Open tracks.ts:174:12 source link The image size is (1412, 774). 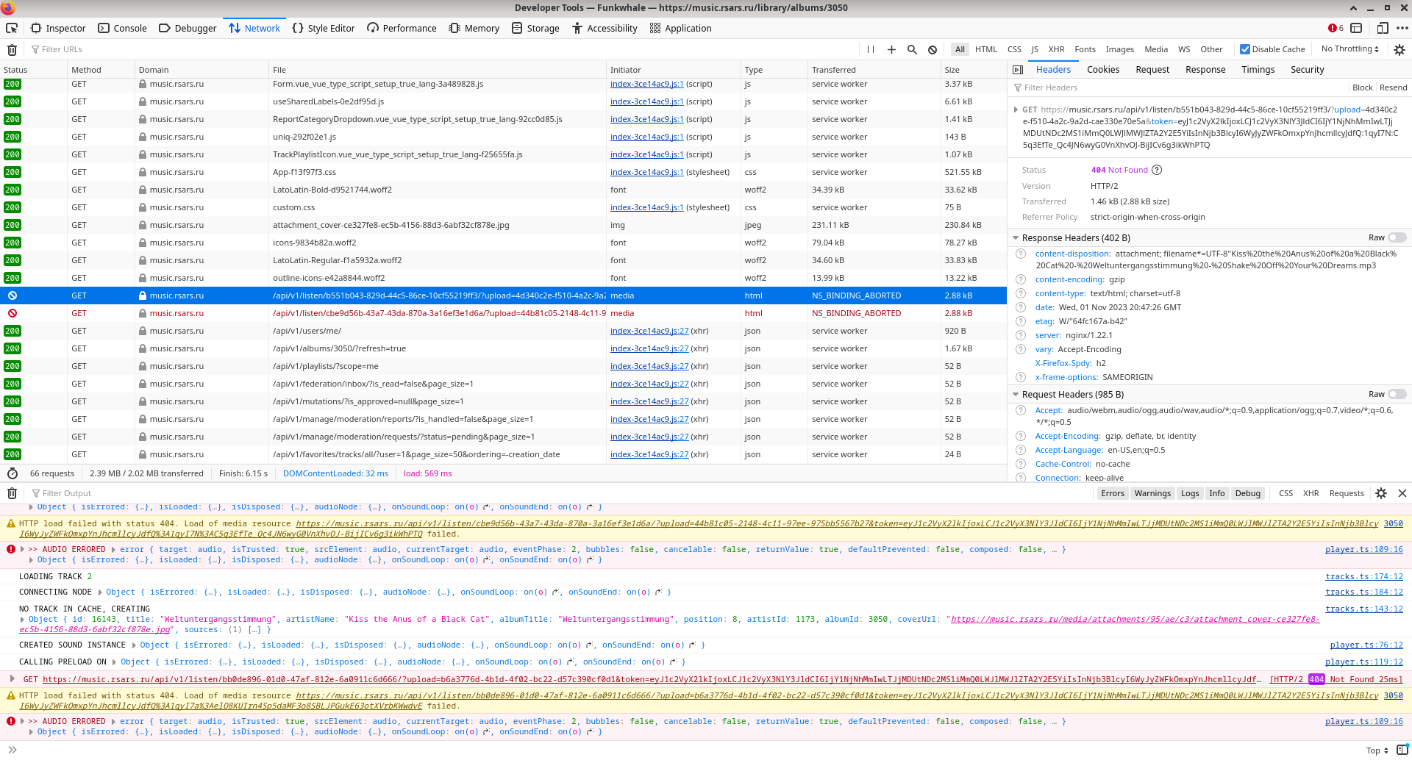coord(1364,577)
